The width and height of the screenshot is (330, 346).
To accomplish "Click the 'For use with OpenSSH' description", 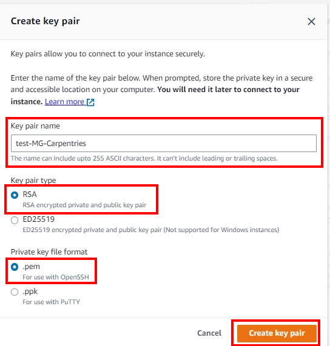I will [56, 277].
